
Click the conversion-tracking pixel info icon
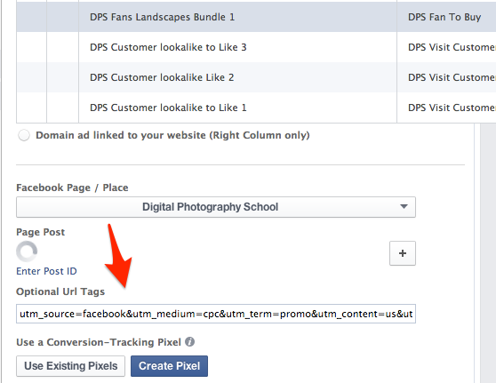(x=190, y=342)
